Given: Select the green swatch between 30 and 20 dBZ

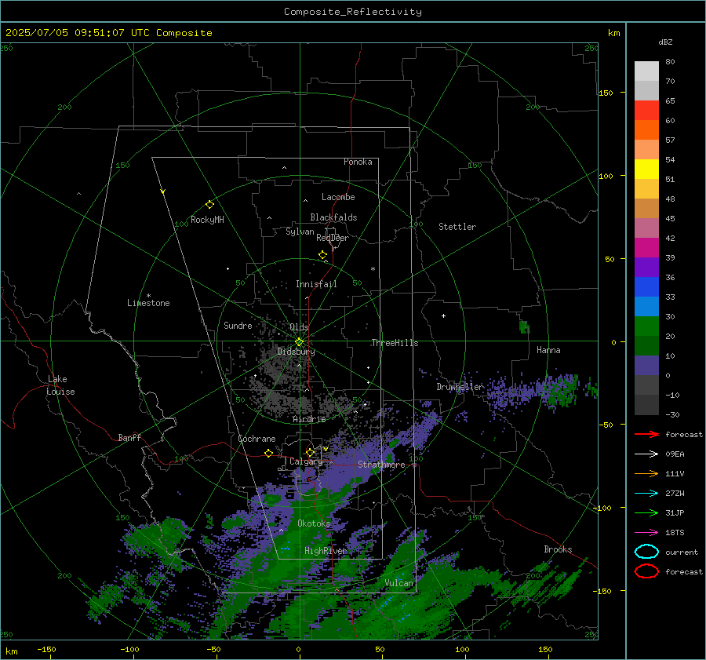Looking at the screenshot, I should 646,326.
